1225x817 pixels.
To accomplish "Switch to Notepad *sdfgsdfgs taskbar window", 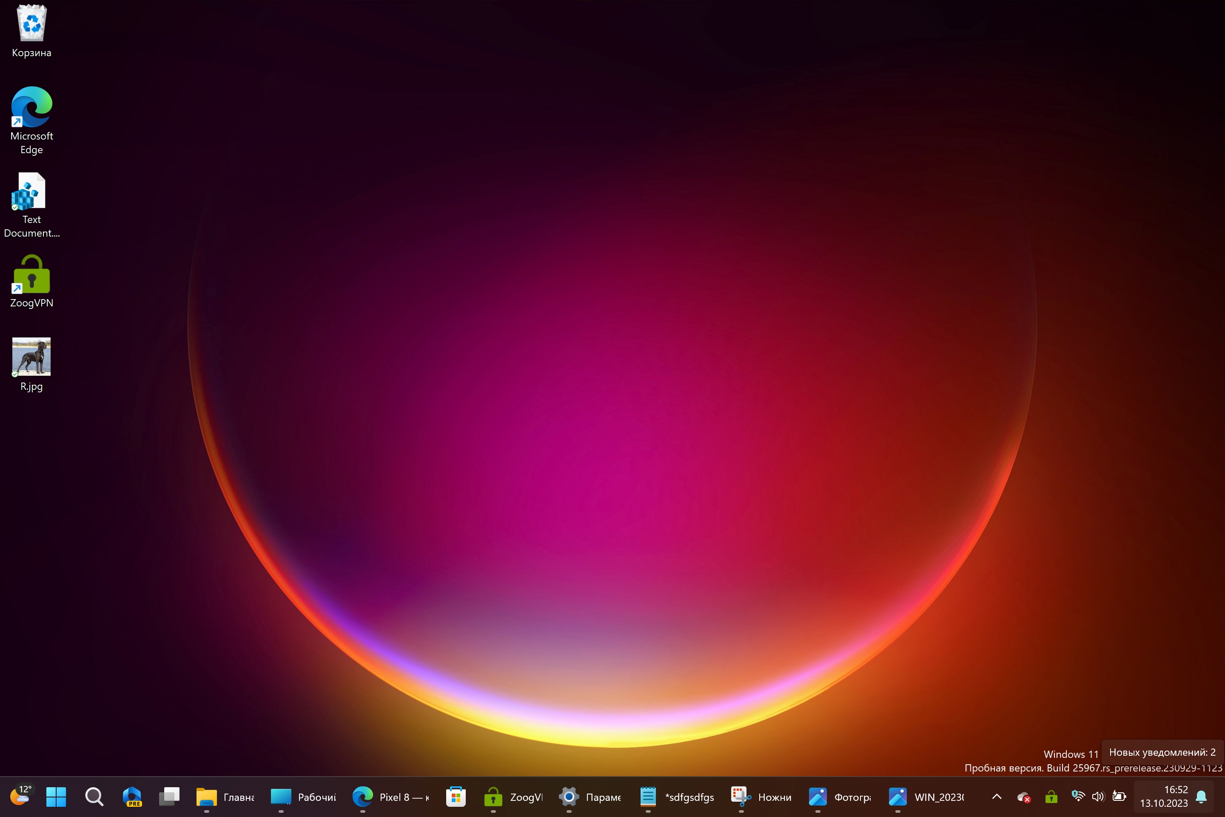I will coord(677,797).
